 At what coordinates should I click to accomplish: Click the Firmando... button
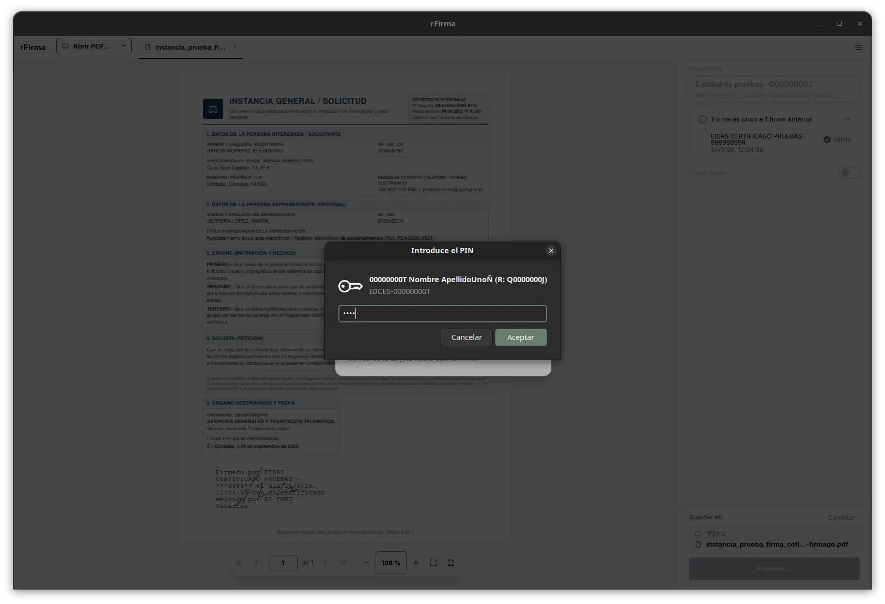pos(773,569)
